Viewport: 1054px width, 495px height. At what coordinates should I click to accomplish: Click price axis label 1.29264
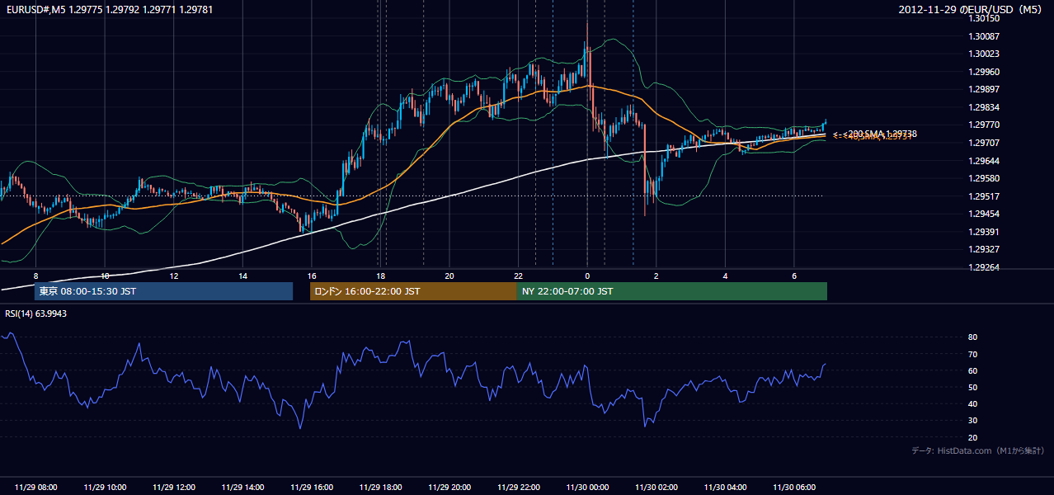(x=984, y=267)
